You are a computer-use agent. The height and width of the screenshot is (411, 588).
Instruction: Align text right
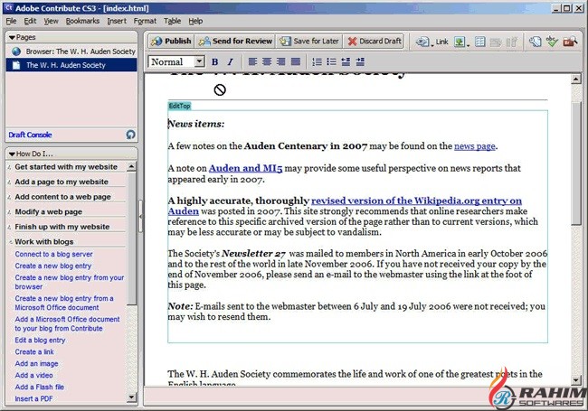click(280, 61)
